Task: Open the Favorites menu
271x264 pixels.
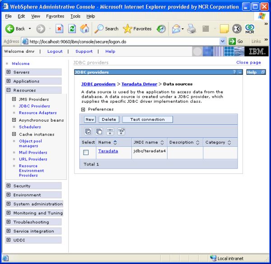Action: 55,16
